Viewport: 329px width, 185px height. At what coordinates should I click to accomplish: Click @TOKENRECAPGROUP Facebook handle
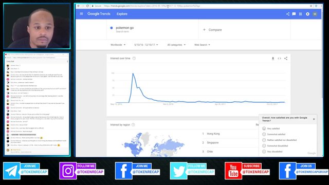[x=312, y=172]
